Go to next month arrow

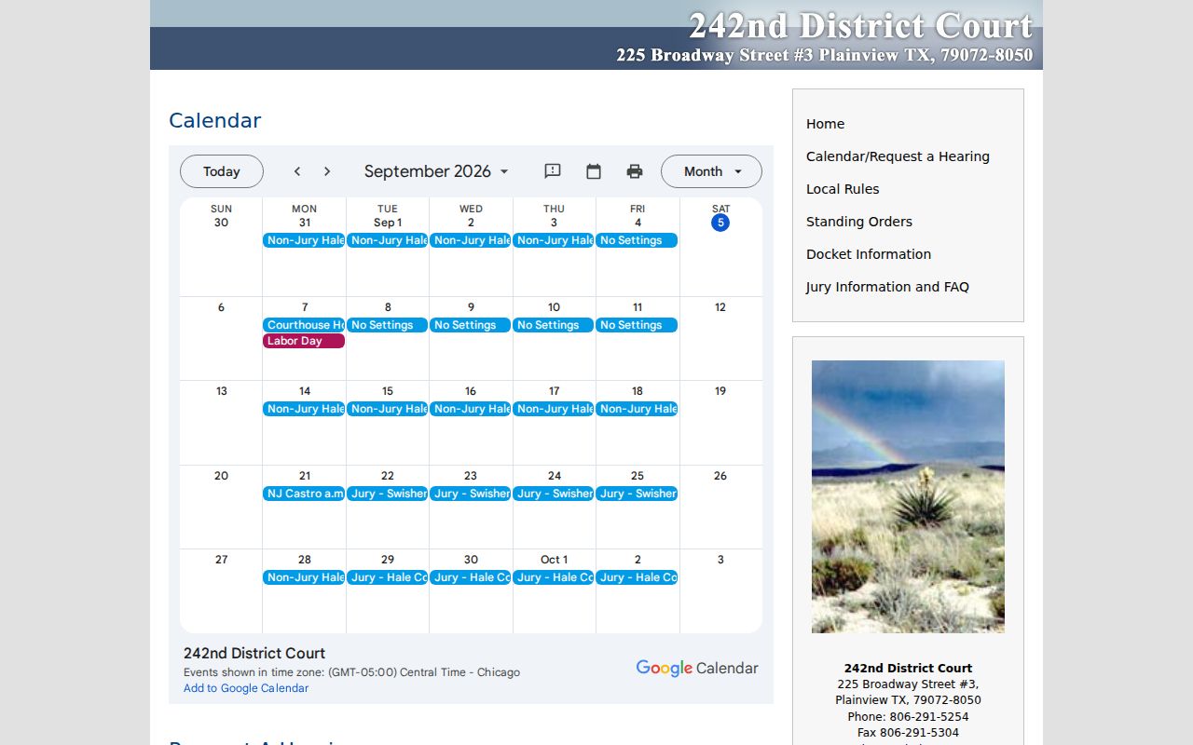pyautogui.click(x=327, y=171)
